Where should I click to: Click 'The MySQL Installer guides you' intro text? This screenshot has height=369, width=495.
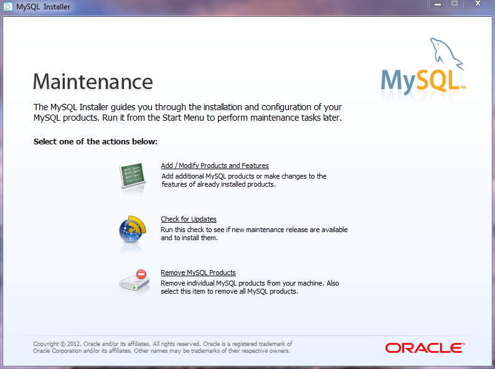point(188,112)
